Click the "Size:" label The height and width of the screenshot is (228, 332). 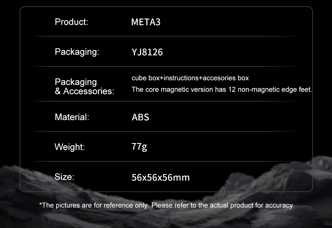click(64, 177)
